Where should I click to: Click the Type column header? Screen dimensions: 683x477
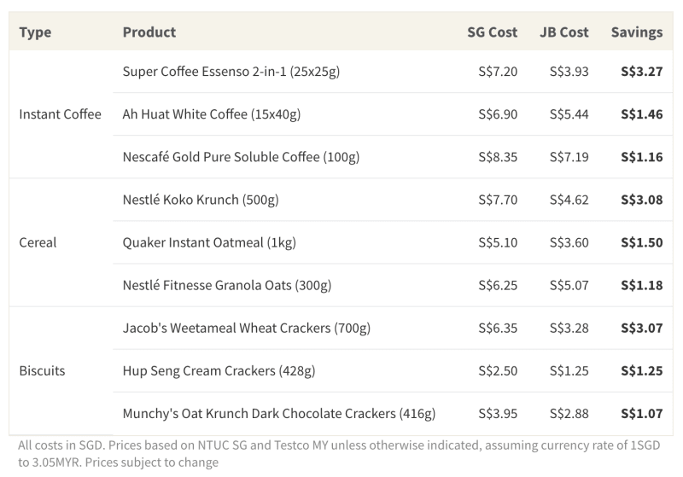pos(35,32)
